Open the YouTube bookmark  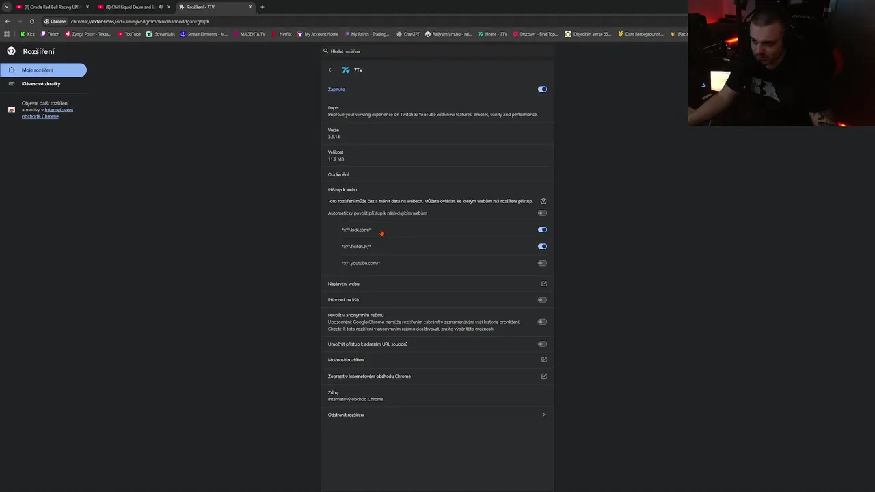point(129,33)
